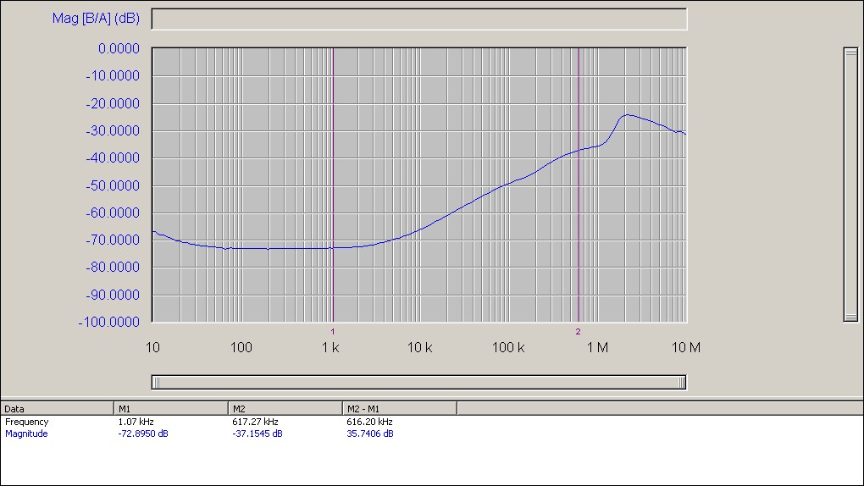Click the bottom grip of vertical scrollbar

tap(850, 318)
